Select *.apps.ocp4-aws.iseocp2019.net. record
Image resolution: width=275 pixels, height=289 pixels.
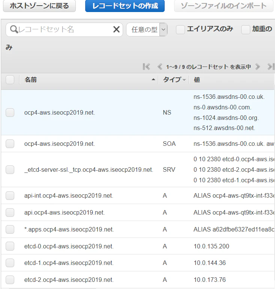pos(69,229)
